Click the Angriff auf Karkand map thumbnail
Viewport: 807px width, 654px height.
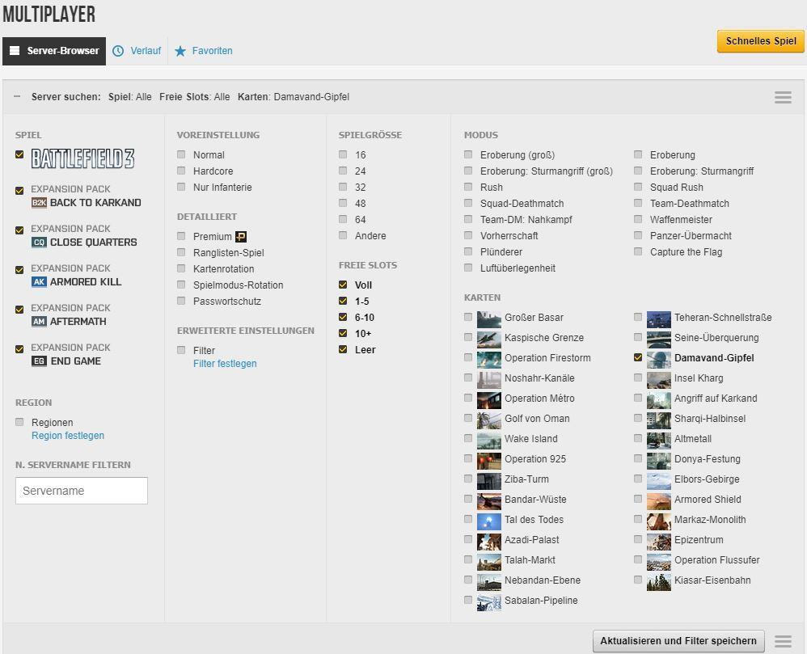coord(659,400)
